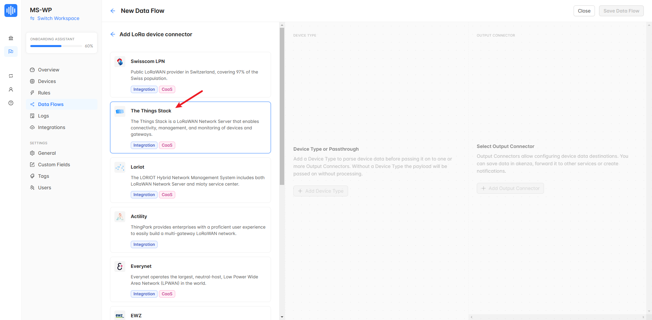The height and width of the screenshot is (320, 652).
Task: Click the Logs document icon
Action: (x=32, y=116)
